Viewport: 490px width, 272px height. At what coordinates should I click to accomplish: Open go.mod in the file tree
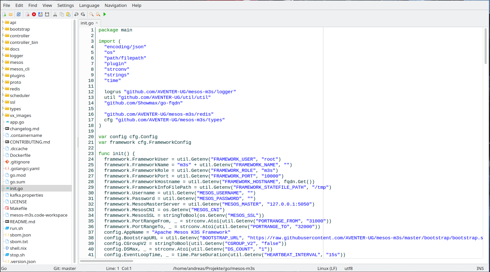click(x=18, y=175)
